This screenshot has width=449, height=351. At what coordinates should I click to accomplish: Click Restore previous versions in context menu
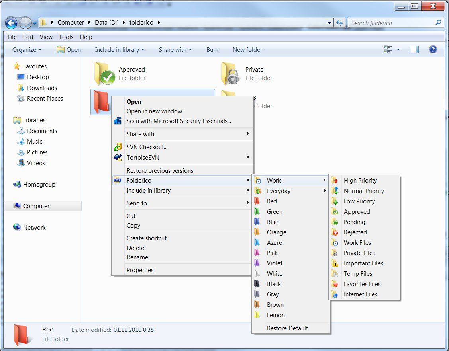tap(160, 170)
